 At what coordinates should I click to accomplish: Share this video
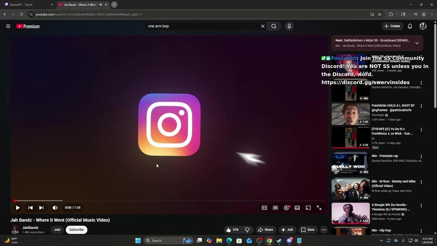point(266,230)
